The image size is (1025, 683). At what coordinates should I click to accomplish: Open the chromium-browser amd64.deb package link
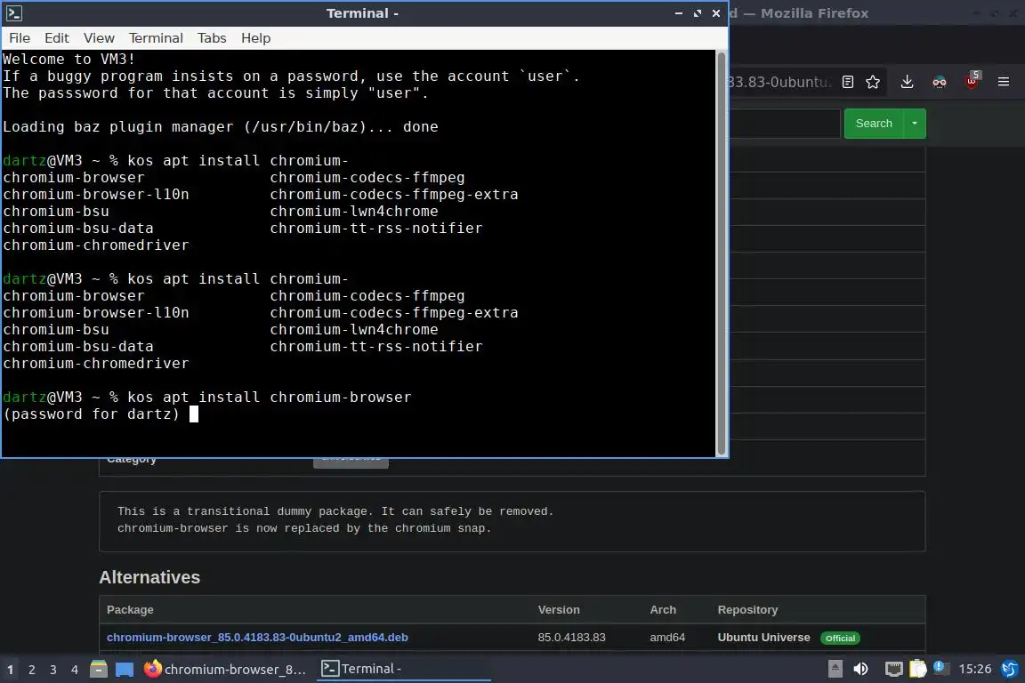[257, 638]
